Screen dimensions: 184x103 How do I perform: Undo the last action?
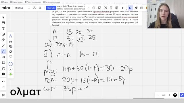tap(3, 81)
